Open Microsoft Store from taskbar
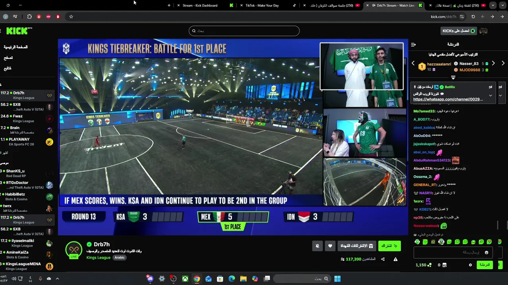 220,279
